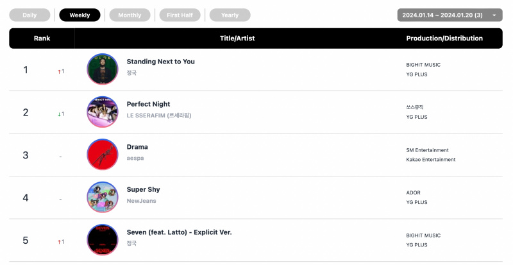Image resolution: width=513 pixels, height=265 pixels.
Task: Click the green down arrow at rank 2
Action: 59,114
